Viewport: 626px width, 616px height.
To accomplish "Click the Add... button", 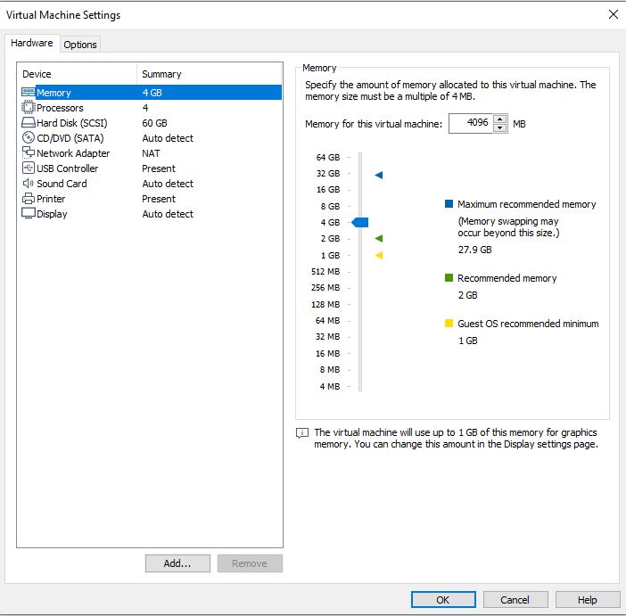I will coord(177,563).
